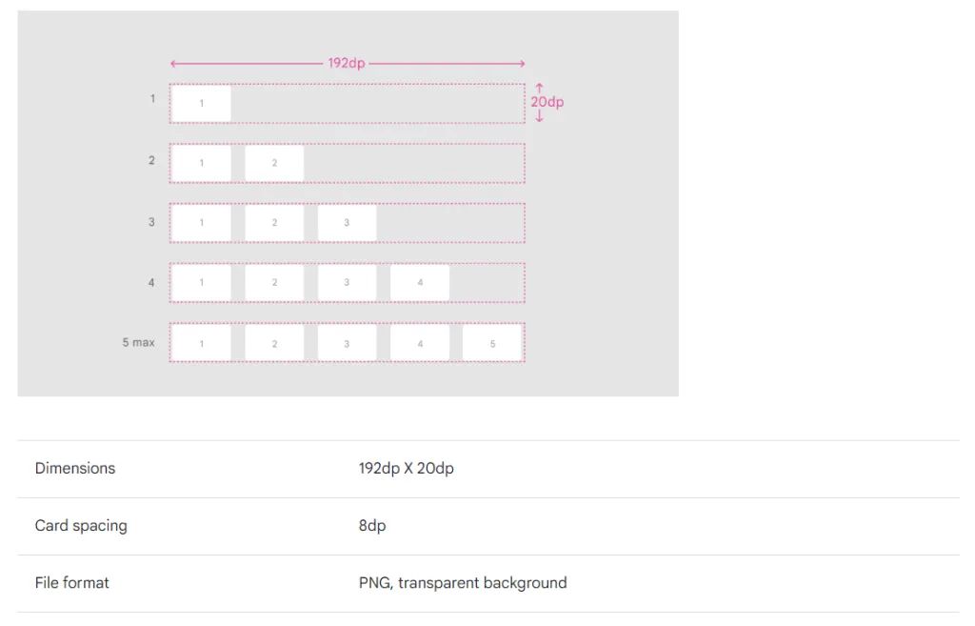The image size is (975, 626).
Task: Click the Dimensions table label
Action: point(75,468)
